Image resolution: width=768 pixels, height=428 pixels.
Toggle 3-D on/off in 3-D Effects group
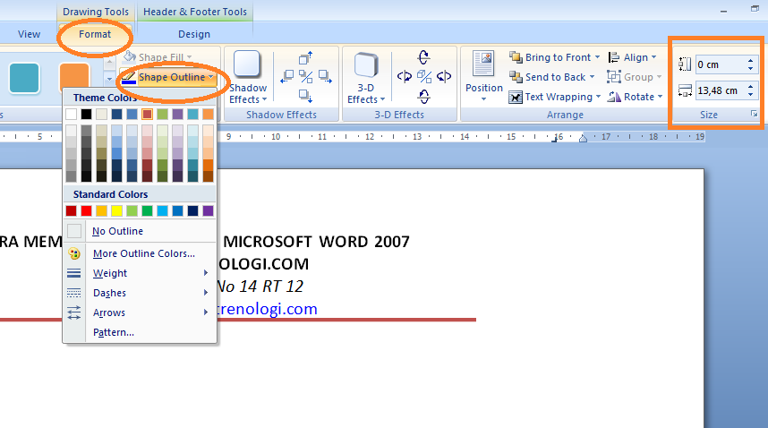click(x=423, y=76)
